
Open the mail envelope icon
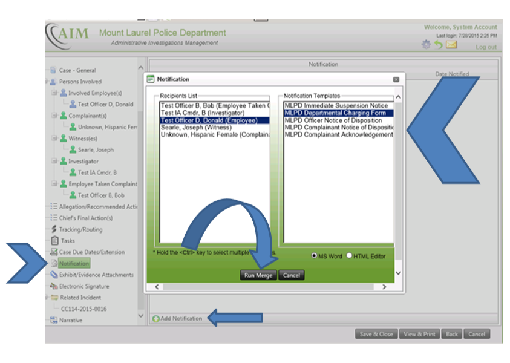pos(451,45)
